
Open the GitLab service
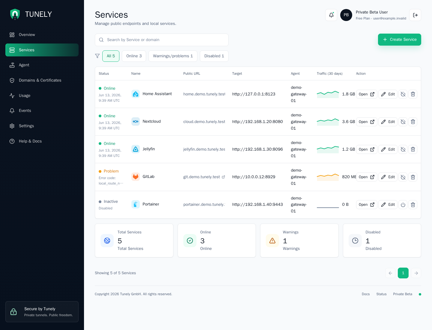coord(367,177)
